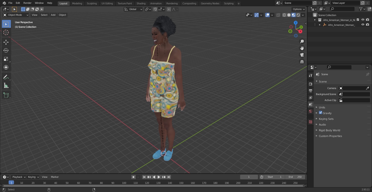372x192 pixels.
Task: Jump to the timeline end frame
Action: click(169, 177)
